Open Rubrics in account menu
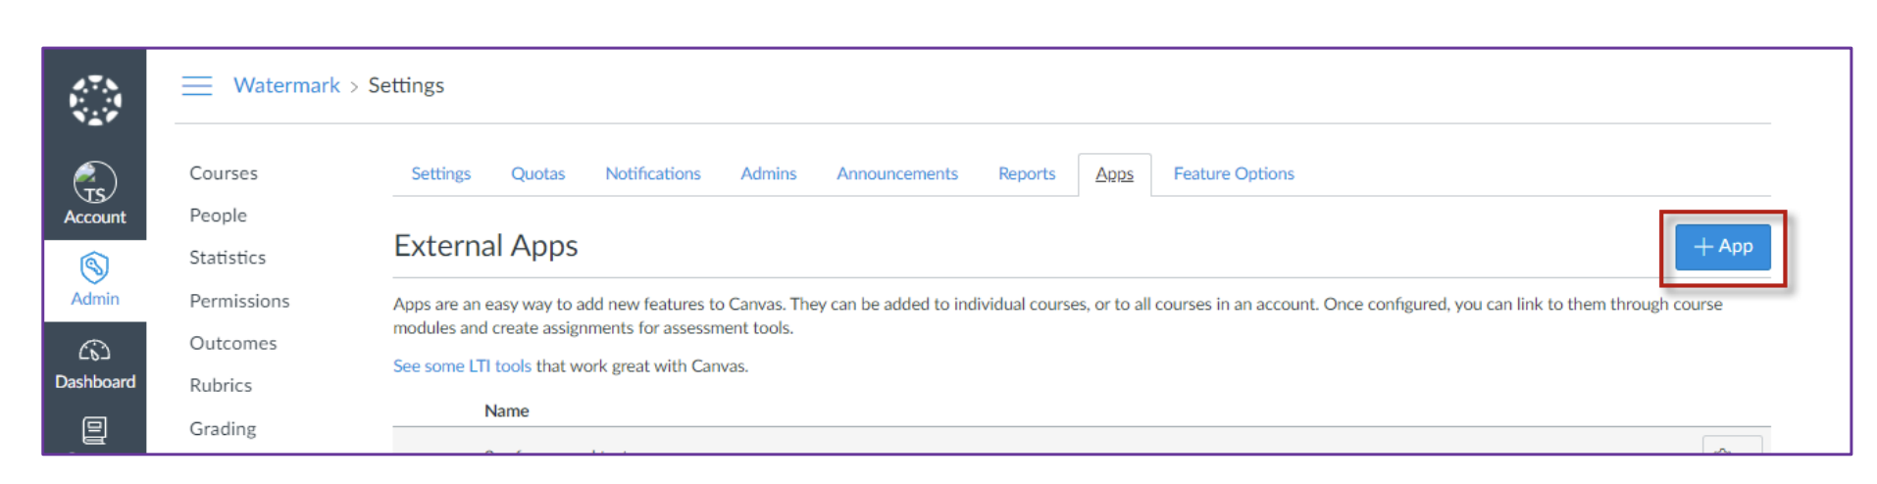1877x484 pixels. [221, 385]
